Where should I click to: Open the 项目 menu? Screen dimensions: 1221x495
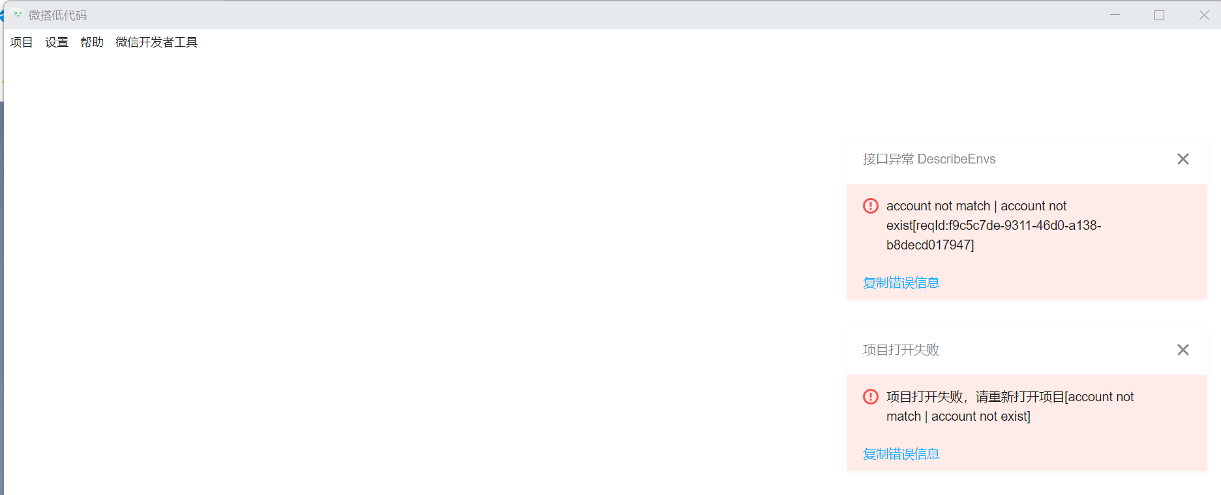22,42
